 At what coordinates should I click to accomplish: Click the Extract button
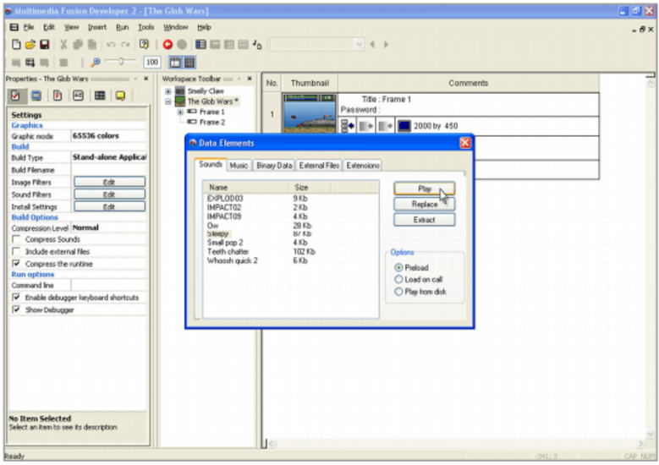424,220
